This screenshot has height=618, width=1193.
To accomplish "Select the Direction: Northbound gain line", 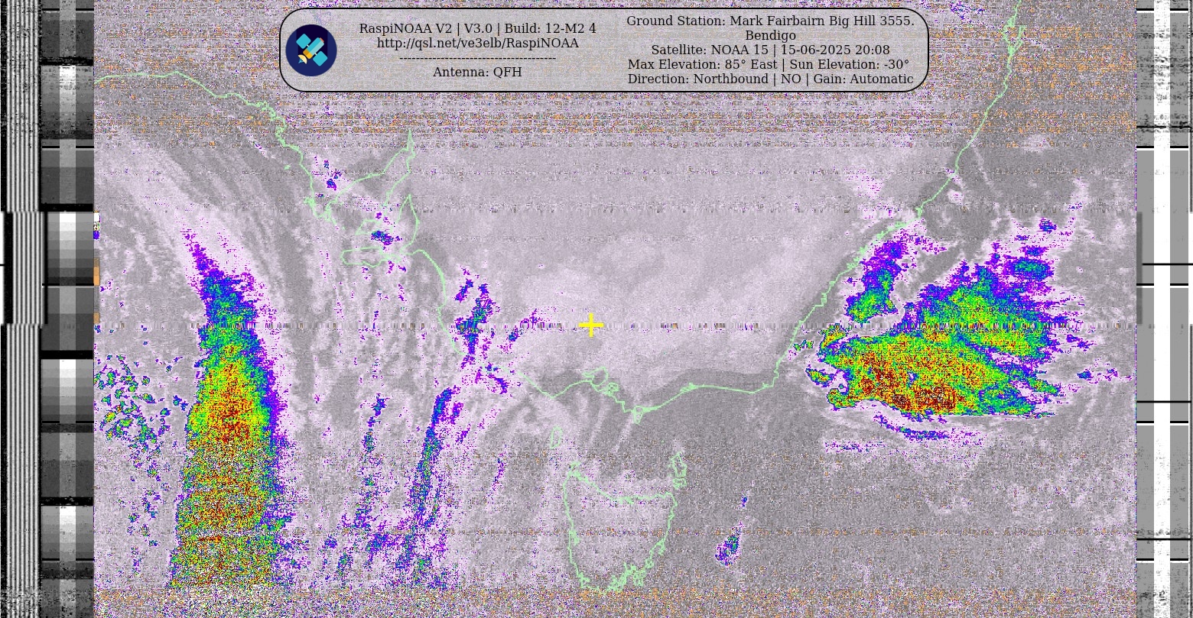I will [x=770, y=79].
